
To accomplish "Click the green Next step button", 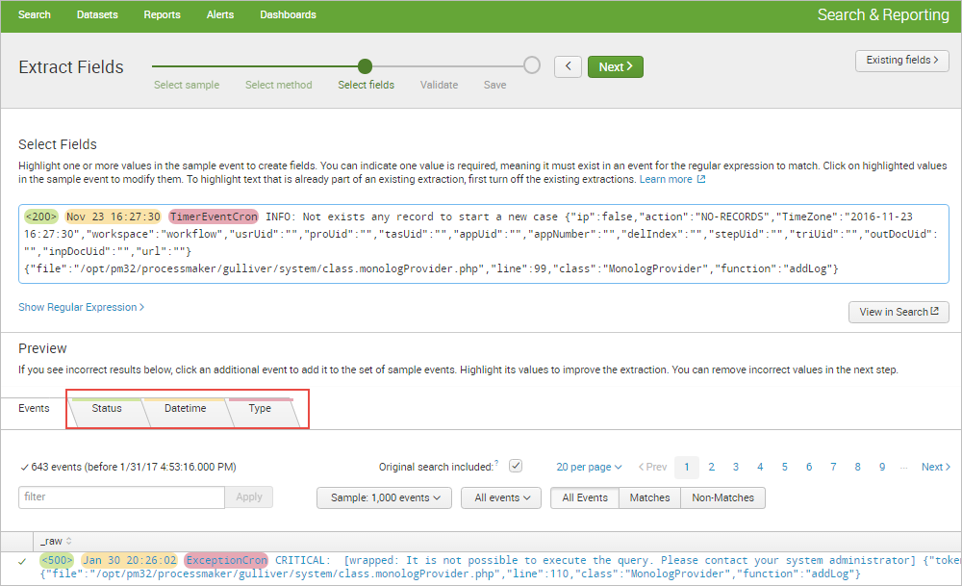I will 615,66.
